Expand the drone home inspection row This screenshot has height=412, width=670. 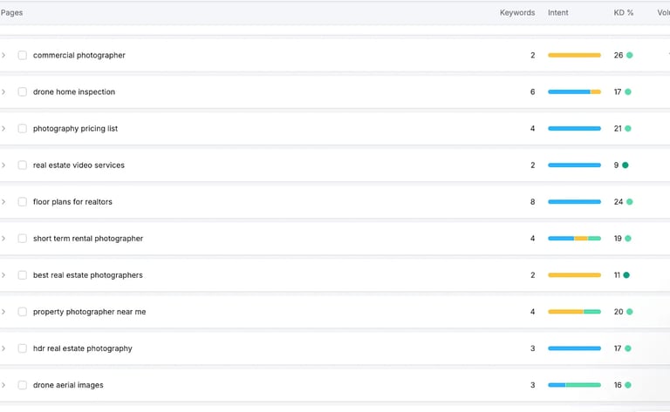click(x=3, y=91)
